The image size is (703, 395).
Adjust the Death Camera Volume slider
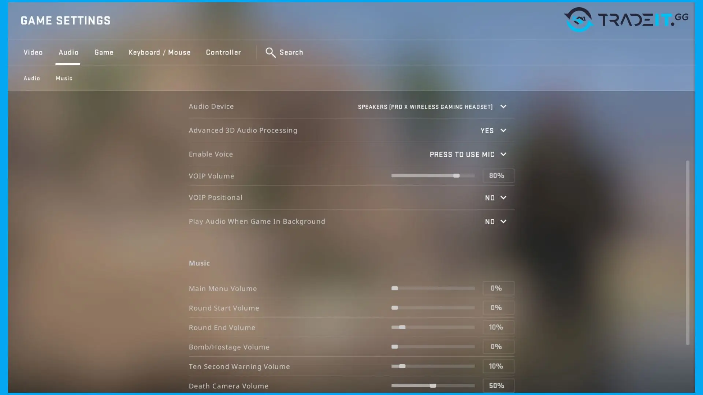click(433, 386)
